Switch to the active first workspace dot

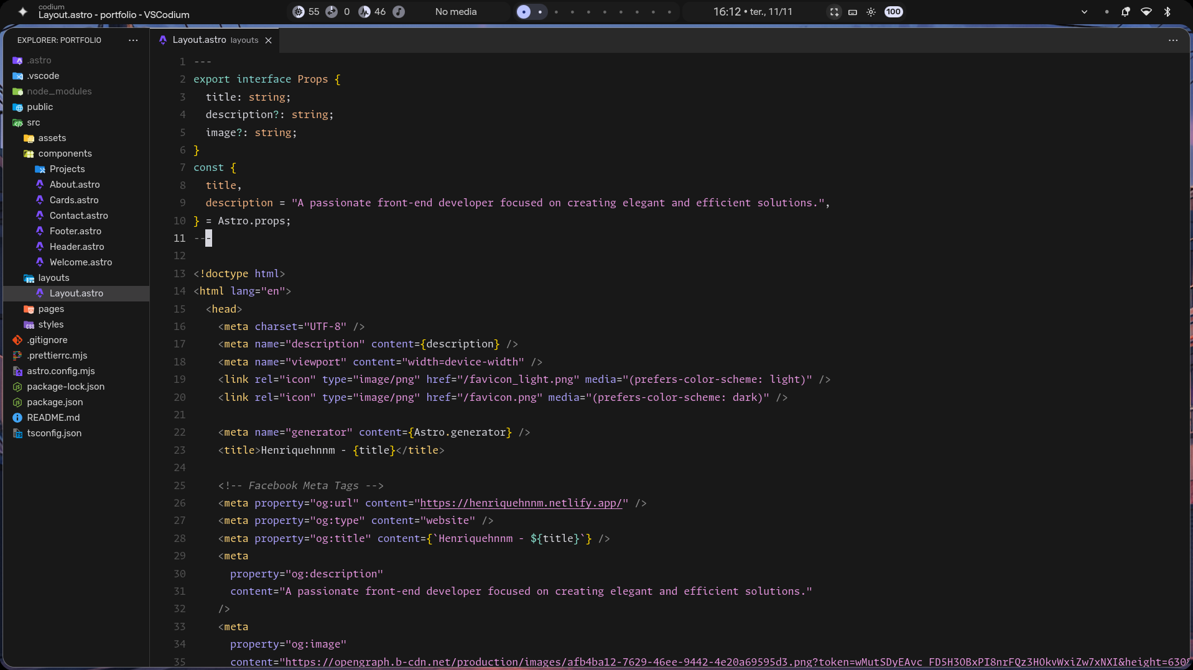524,12
